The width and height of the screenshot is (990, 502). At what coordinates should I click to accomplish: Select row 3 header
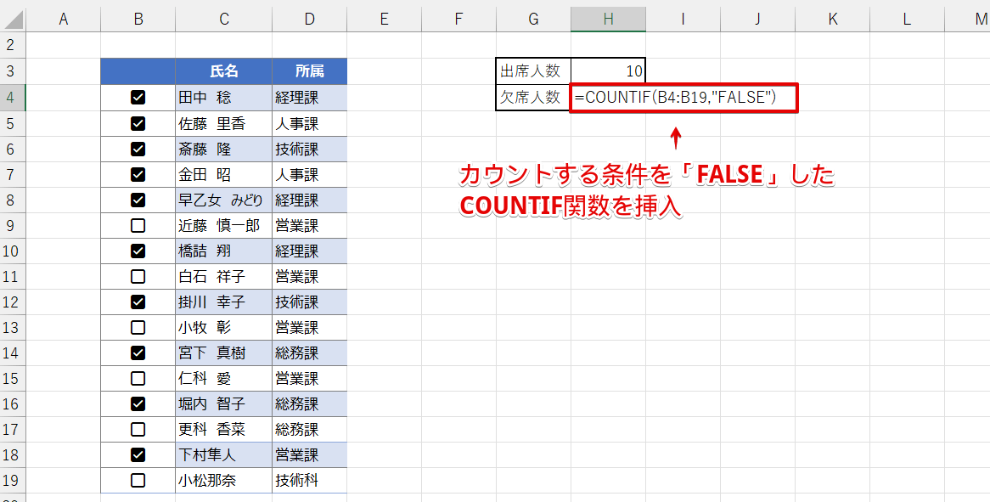(13, 71)
